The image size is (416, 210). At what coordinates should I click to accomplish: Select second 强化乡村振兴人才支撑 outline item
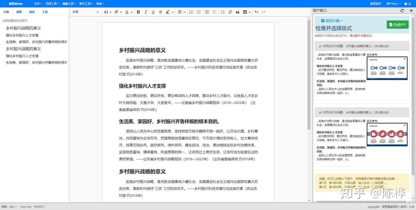(x=22, y=56)
